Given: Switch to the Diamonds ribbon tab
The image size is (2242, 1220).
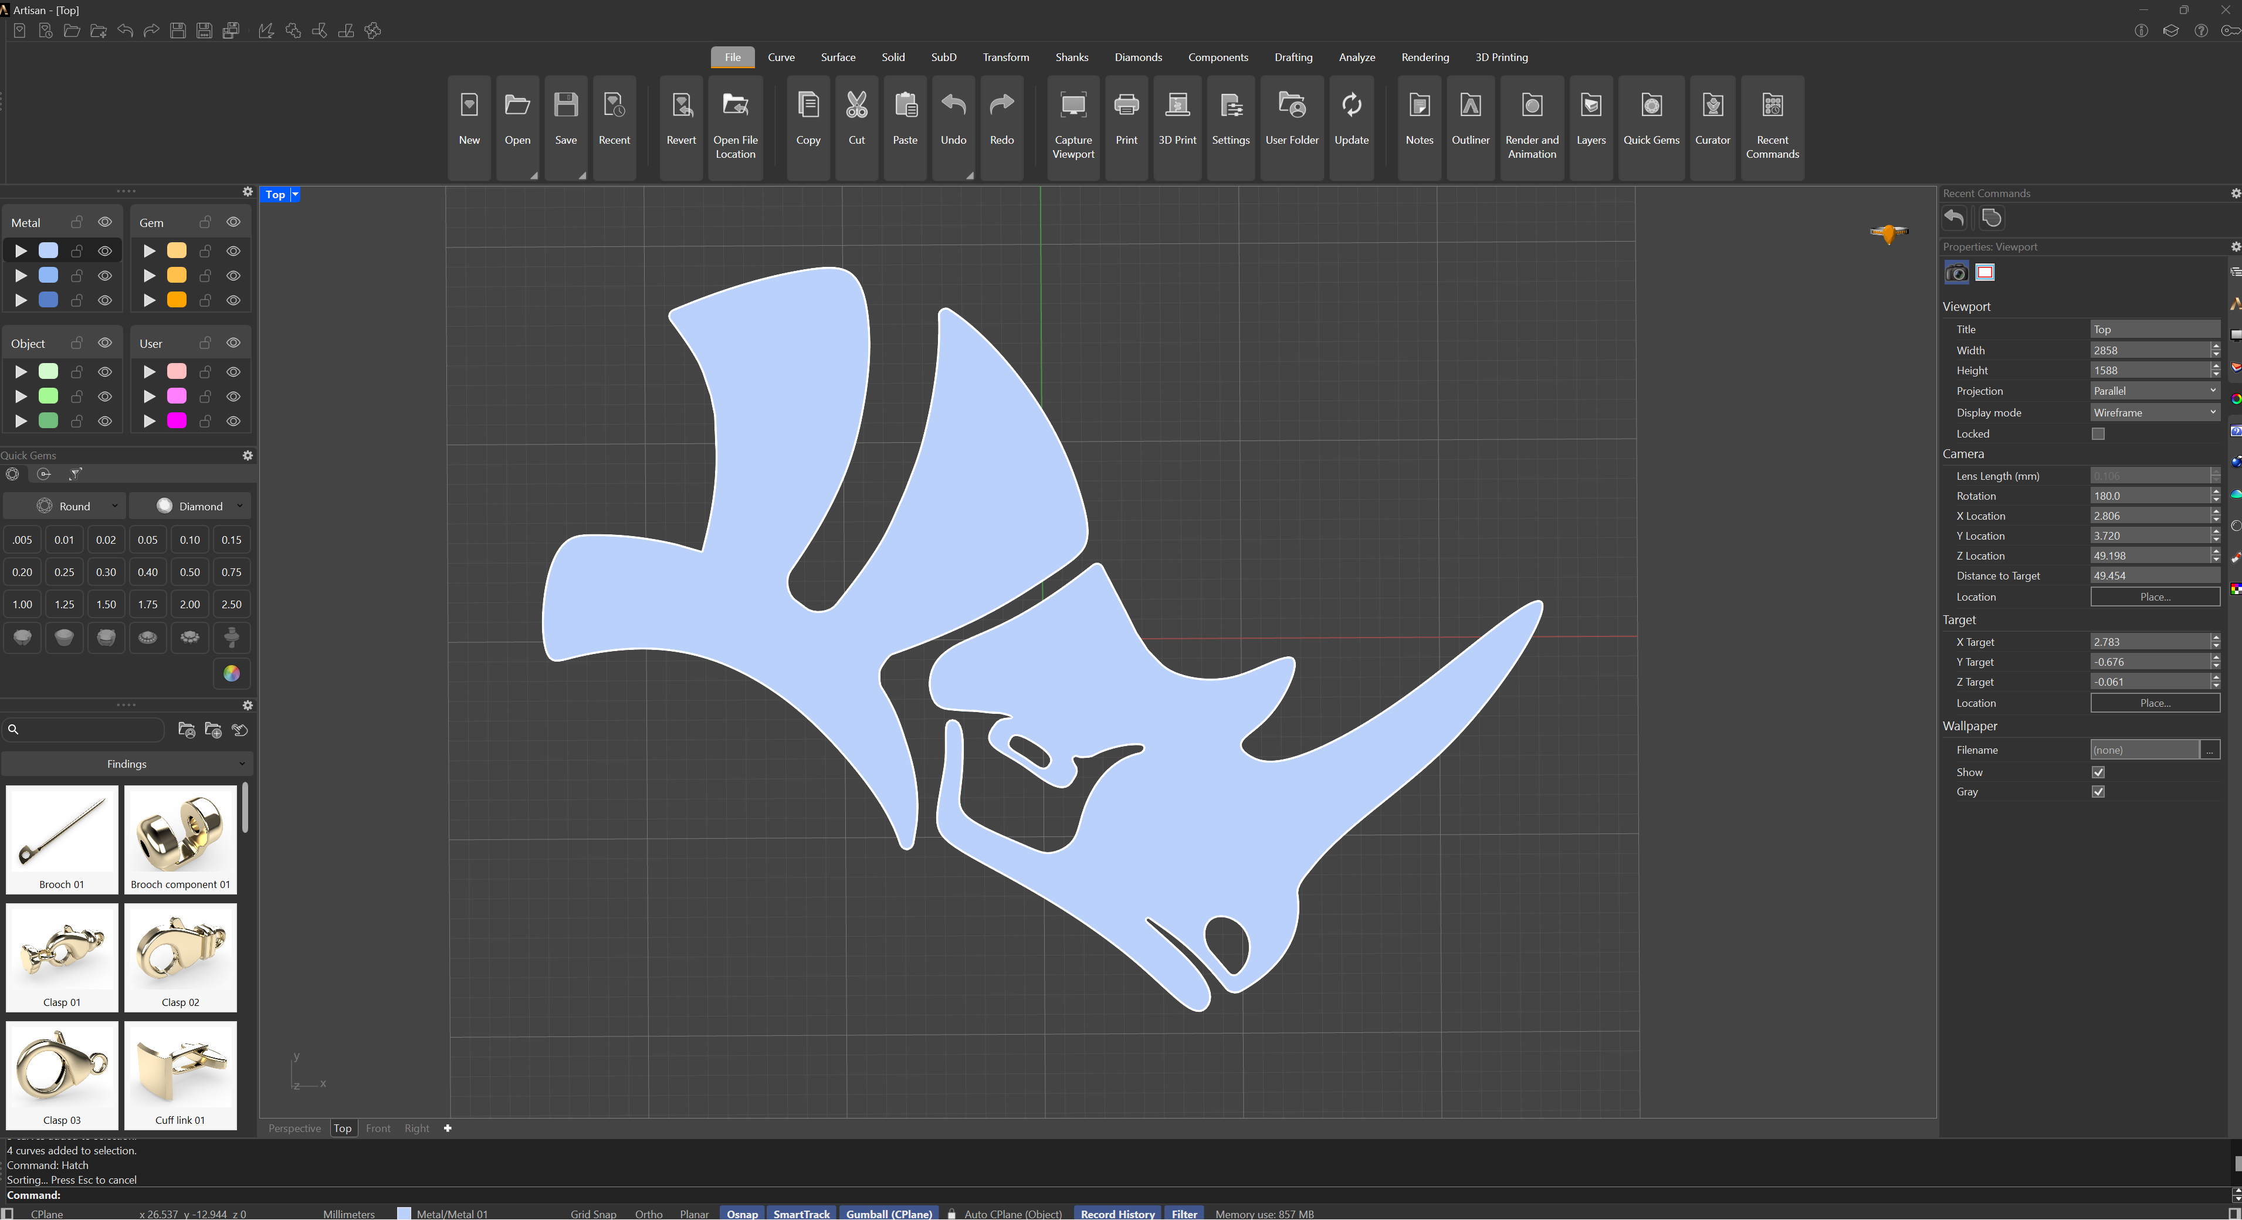Looking at the screenshot, I should tap(1139, 57).
